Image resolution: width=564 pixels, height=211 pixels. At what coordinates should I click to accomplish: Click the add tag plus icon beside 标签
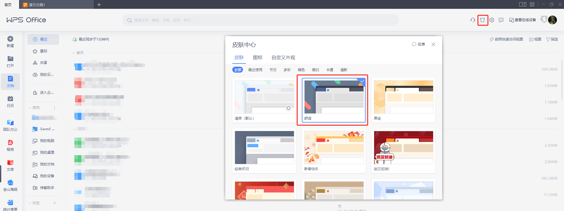coord(55,203)
